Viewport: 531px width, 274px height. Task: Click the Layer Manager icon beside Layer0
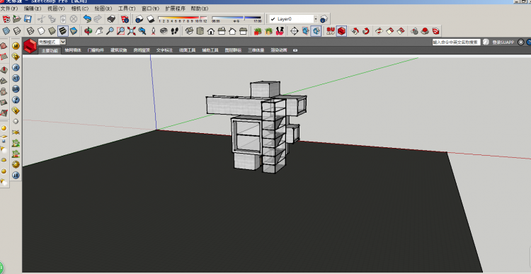(324, 19)
